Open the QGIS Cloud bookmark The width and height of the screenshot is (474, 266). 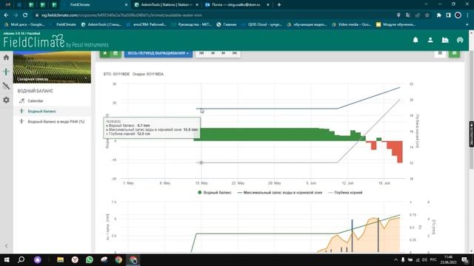[261, 24]
